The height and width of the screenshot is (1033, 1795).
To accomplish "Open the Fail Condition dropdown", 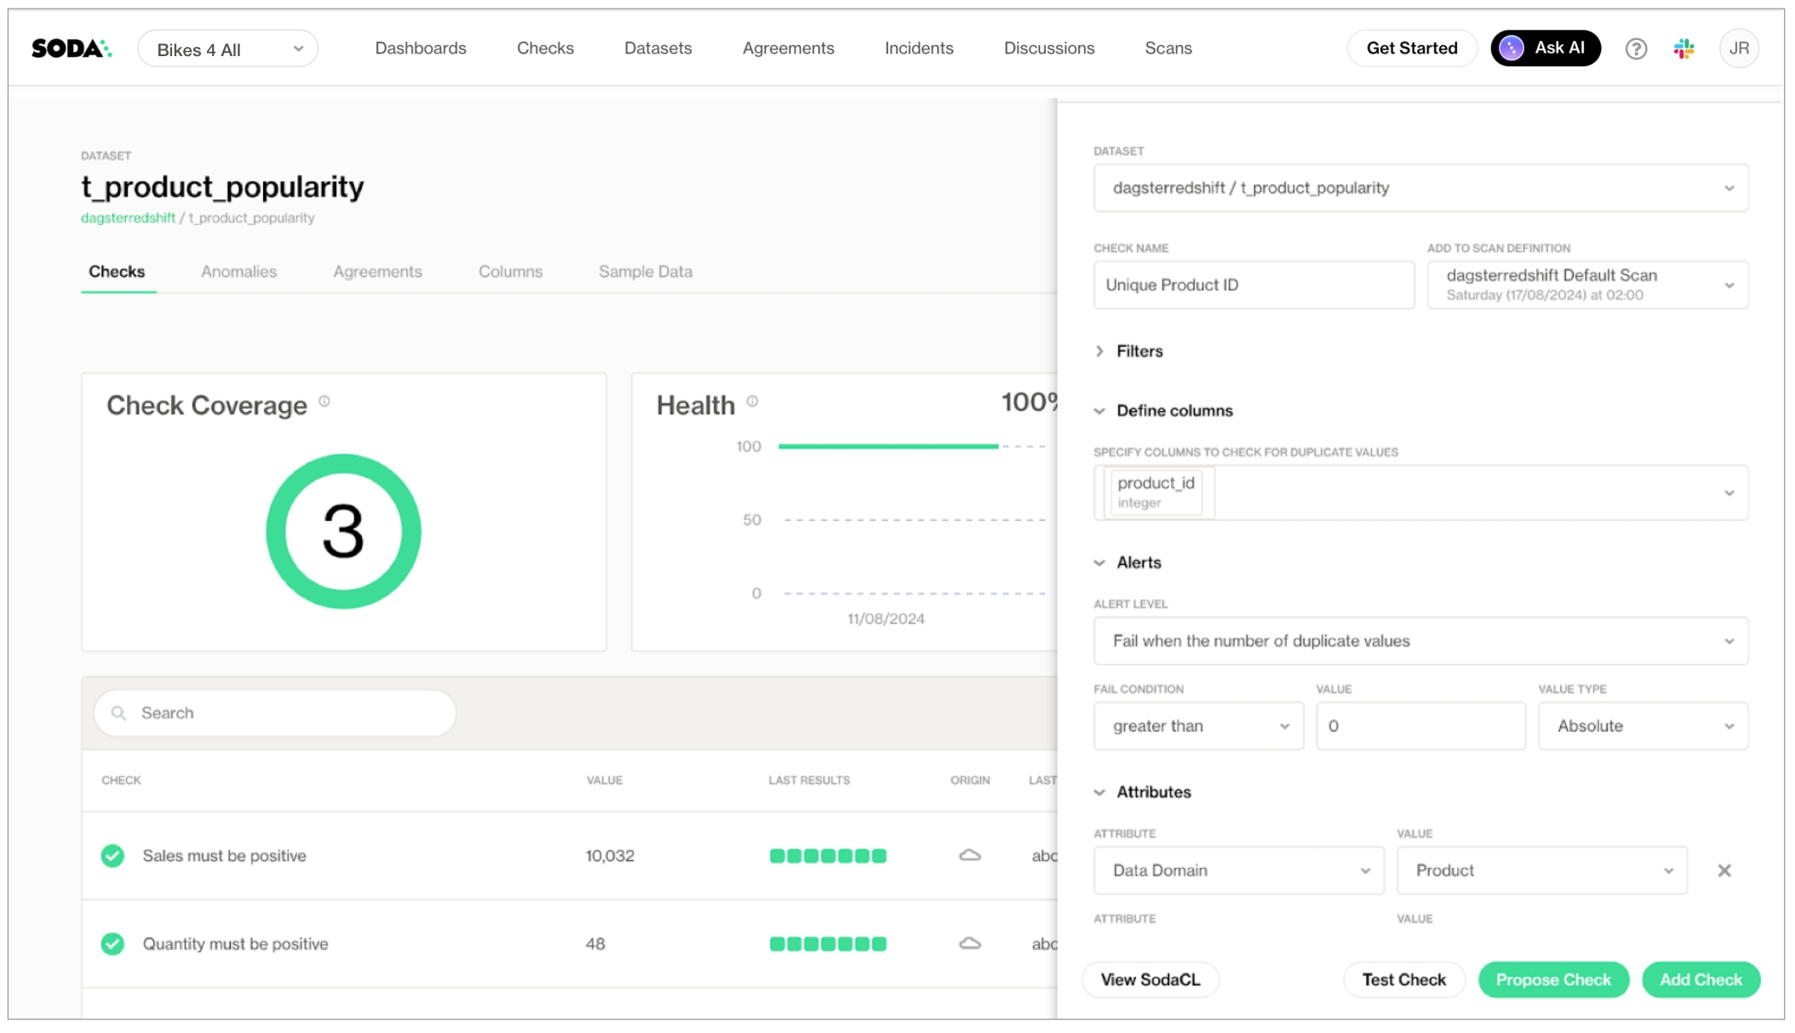I will click(x=1197, y=727).
